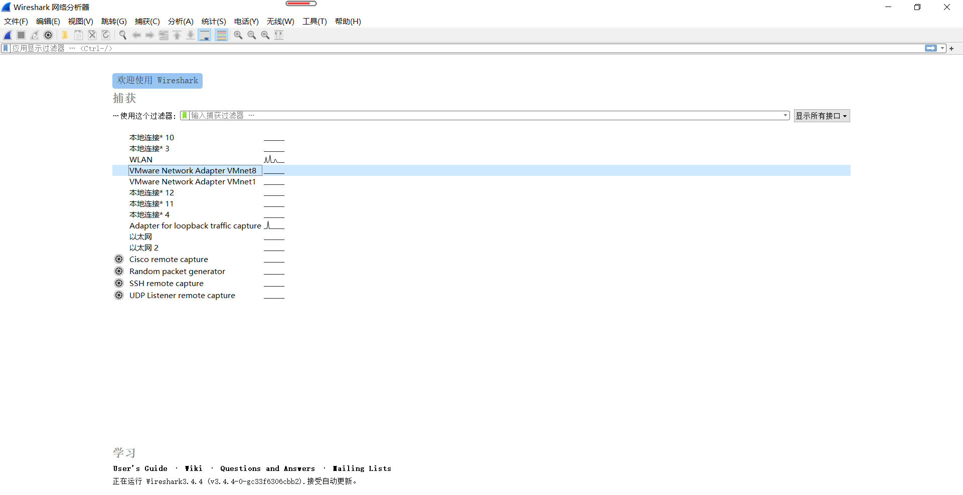
Task: Open capture options gear in toolbar
Action: pos(48,35)
